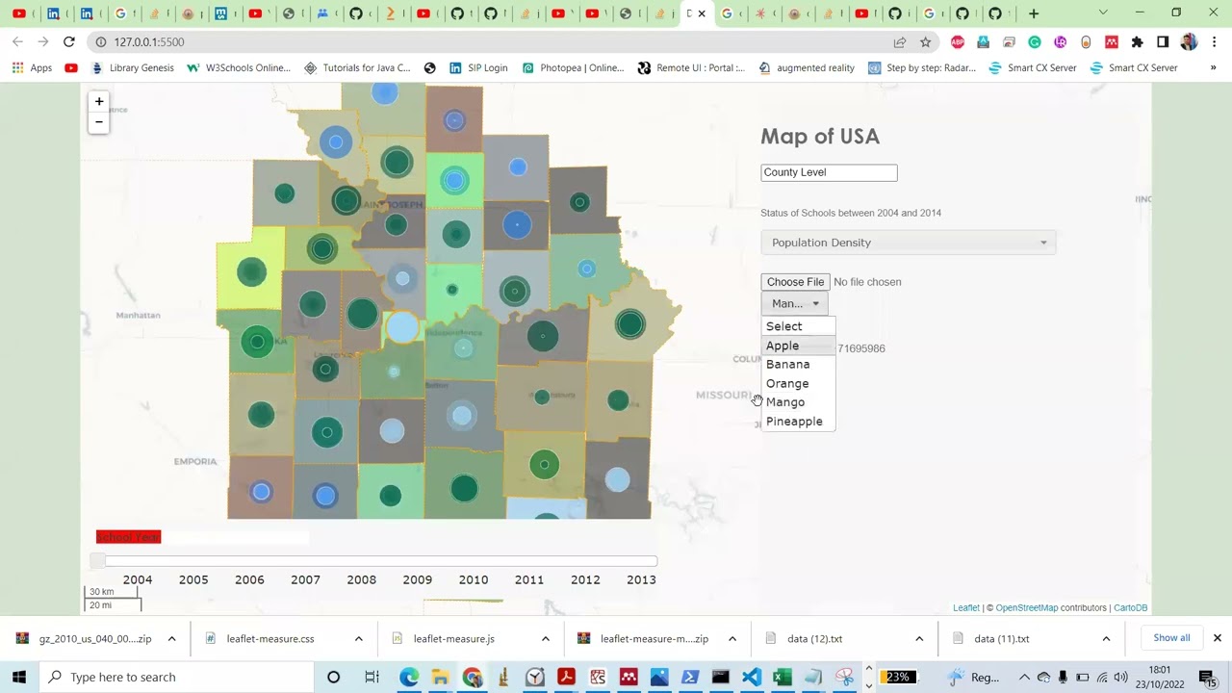Expand options for leaflet-measure.js download

[545, 638]
